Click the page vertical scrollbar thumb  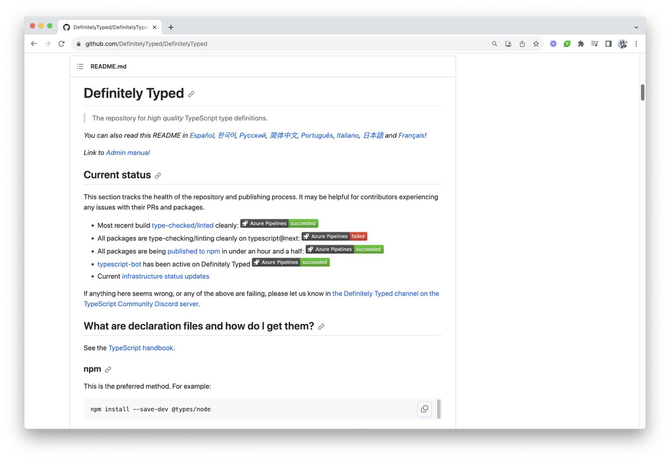click(643, 92)
